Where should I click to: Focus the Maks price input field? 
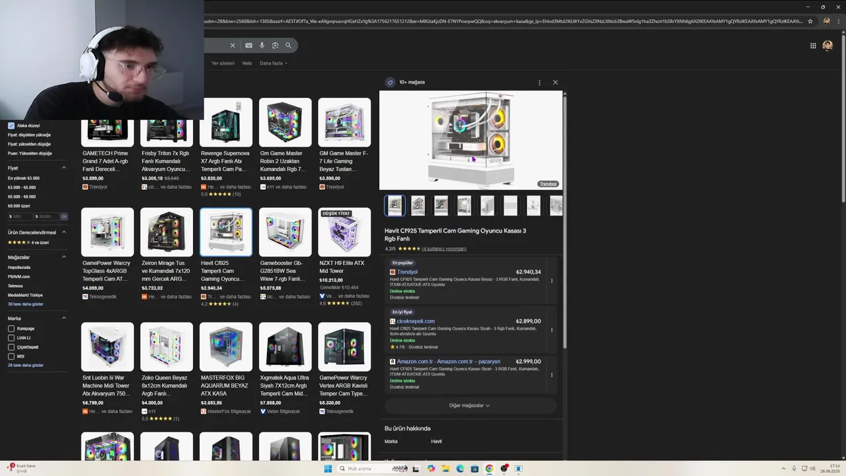click(x=46, y=216)
